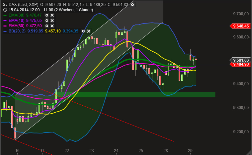Click the high value H: 9.512,45
The image size is (252, 155).
pyautogui.click(x=73, y=5)
